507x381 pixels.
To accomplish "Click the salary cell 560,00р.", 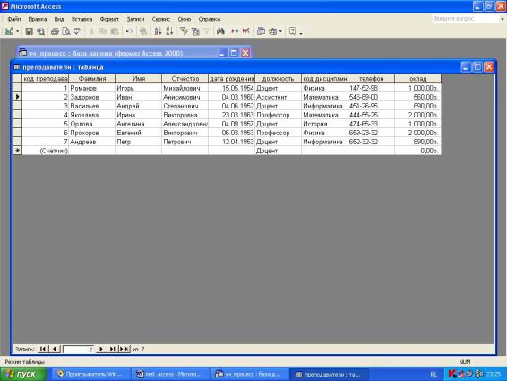I will tap(418, 97).
